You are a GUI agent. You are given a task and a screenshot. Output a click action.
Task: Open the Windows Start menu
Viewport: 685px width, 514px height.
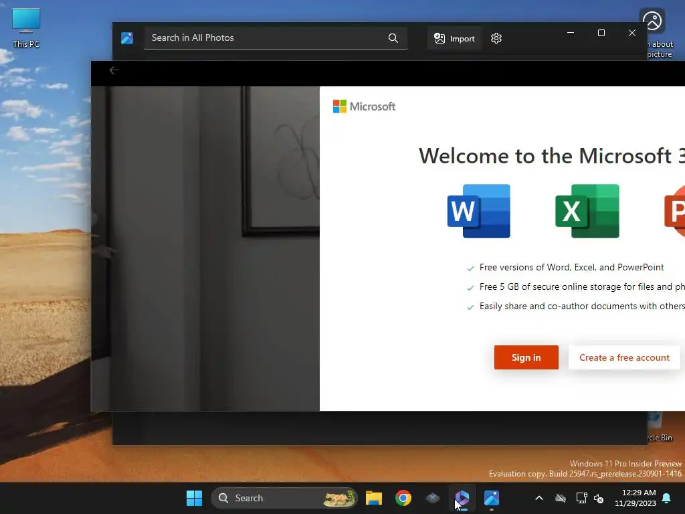195,498
